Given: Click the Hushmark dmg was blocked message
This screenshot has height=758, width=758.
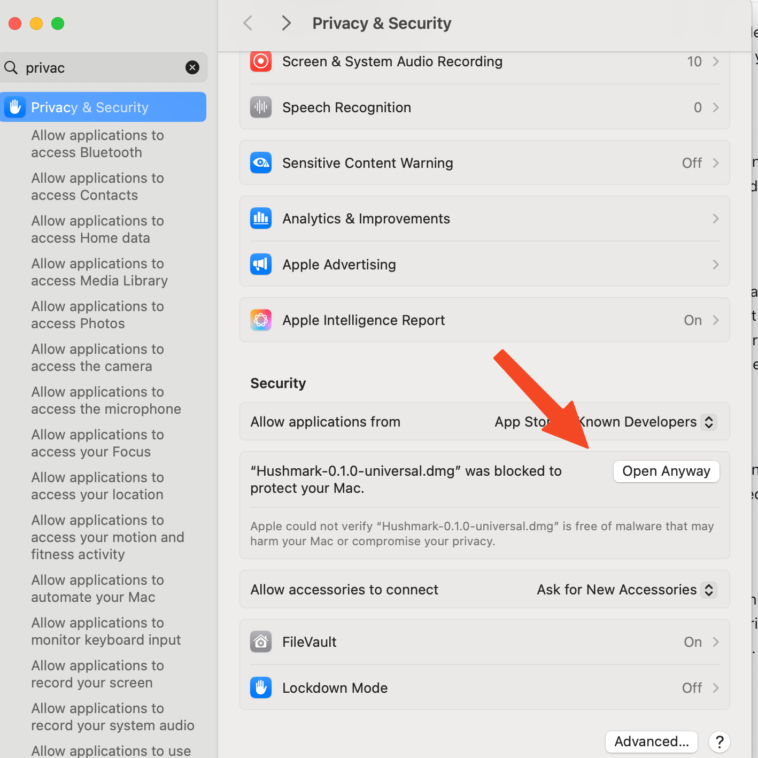Looking at the screenshot, I should tap(406, 479).
